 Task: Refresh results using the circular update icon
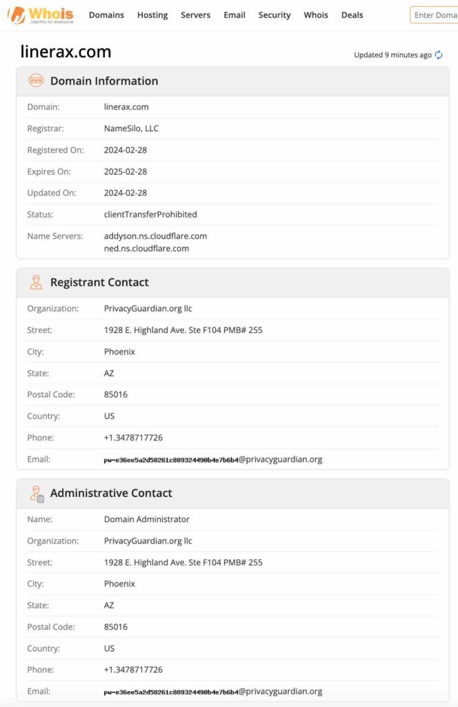pos(439,55)
